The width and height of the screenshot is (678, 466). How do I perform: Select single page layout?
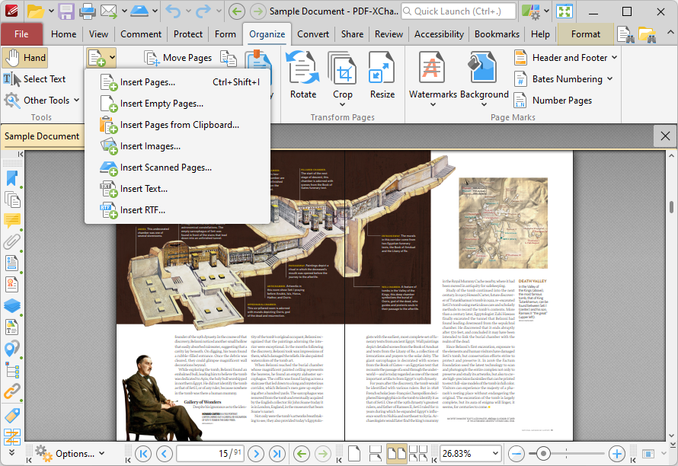pos(354,454)
